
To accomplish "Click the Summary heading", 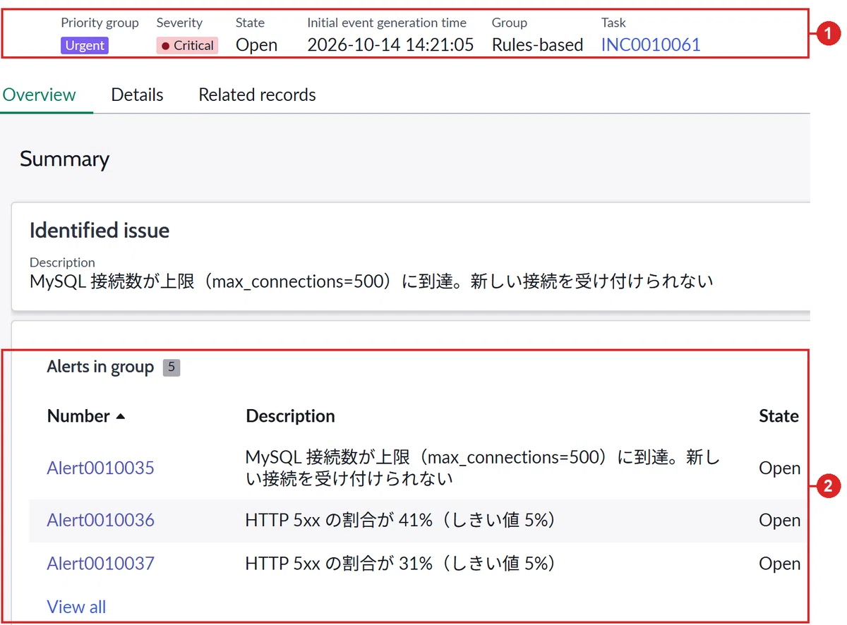I will point(64,159).
